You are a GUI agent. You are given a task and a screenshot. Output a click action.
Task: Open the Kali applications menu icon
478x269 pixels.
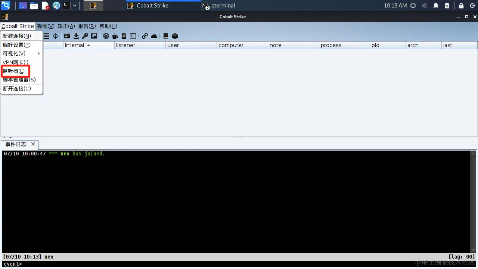pyautogui.click(x=6, y=6)
